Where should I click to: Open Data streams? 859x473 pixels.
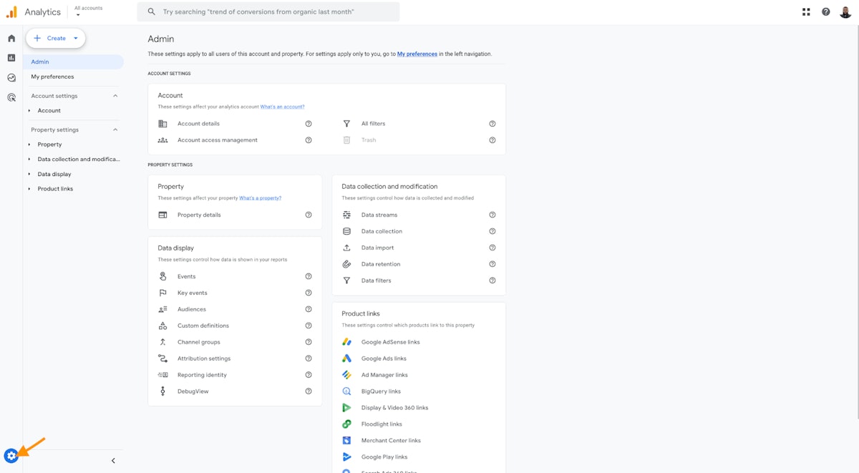pos(379,215)
